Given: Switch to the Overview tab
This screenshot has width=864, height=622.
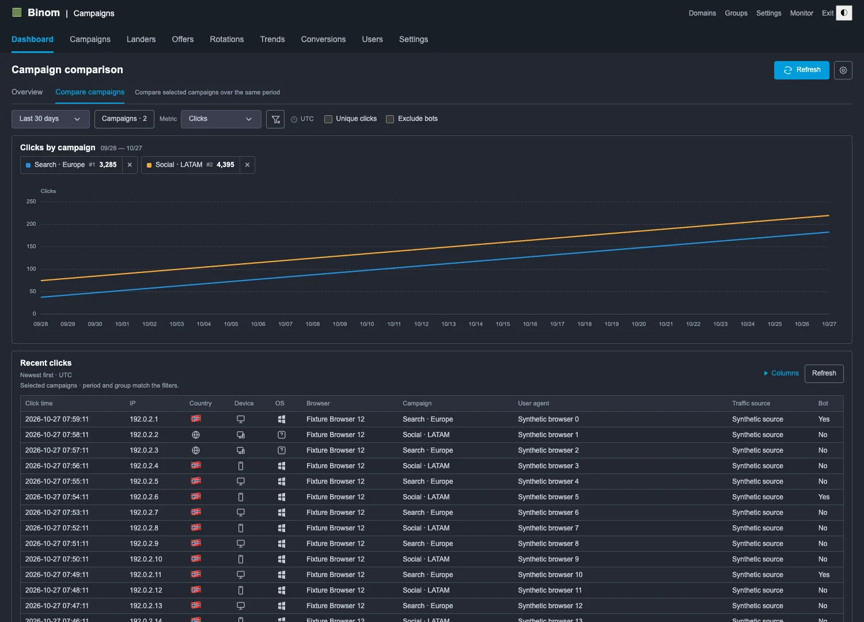Looking at the screenshot, I should click(27, 92).
